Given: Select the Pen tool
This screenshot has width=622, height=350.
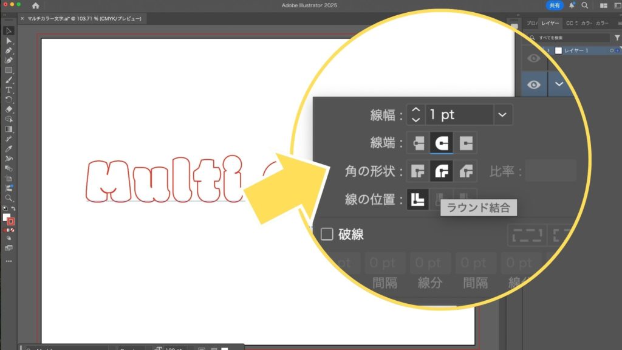Looking at the screenshot, I should (x=9, y=50).
